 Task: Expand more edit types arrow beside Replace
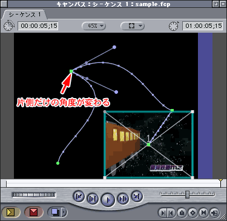[x=64, y=212]
